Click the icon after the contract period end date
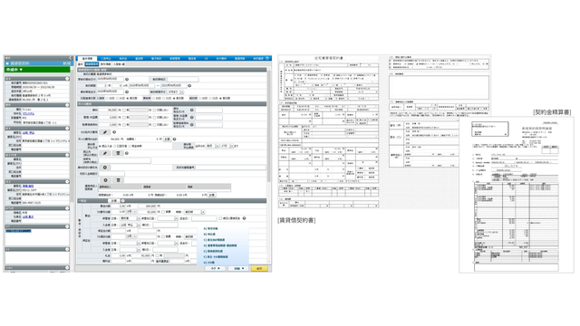 pos(189,86)
